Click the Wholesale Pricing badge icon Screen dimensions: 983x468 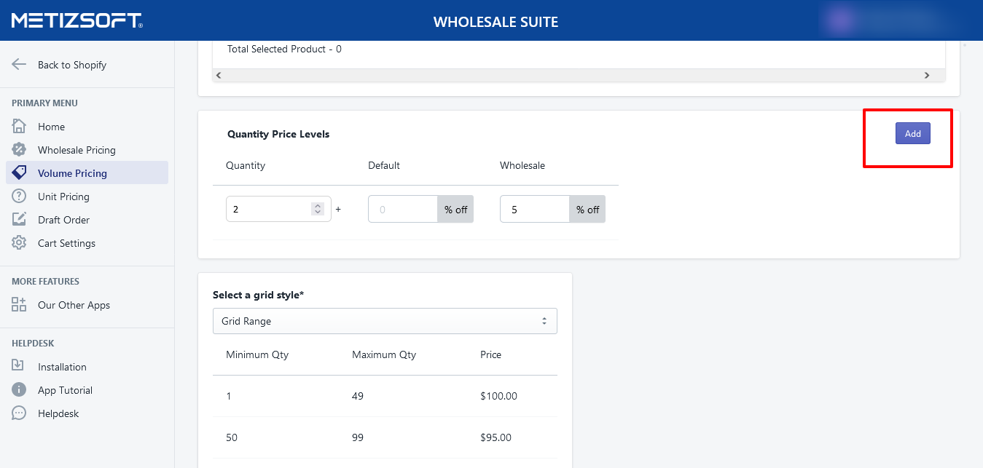(19, 150)
